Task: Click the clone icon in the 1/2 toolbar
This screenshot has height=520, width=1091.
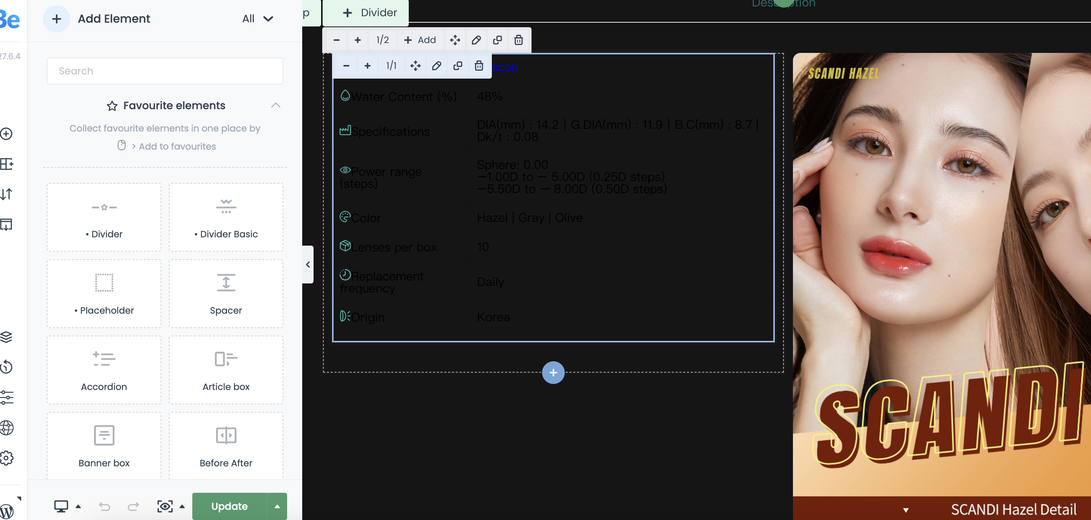Action: coord(497,40)
